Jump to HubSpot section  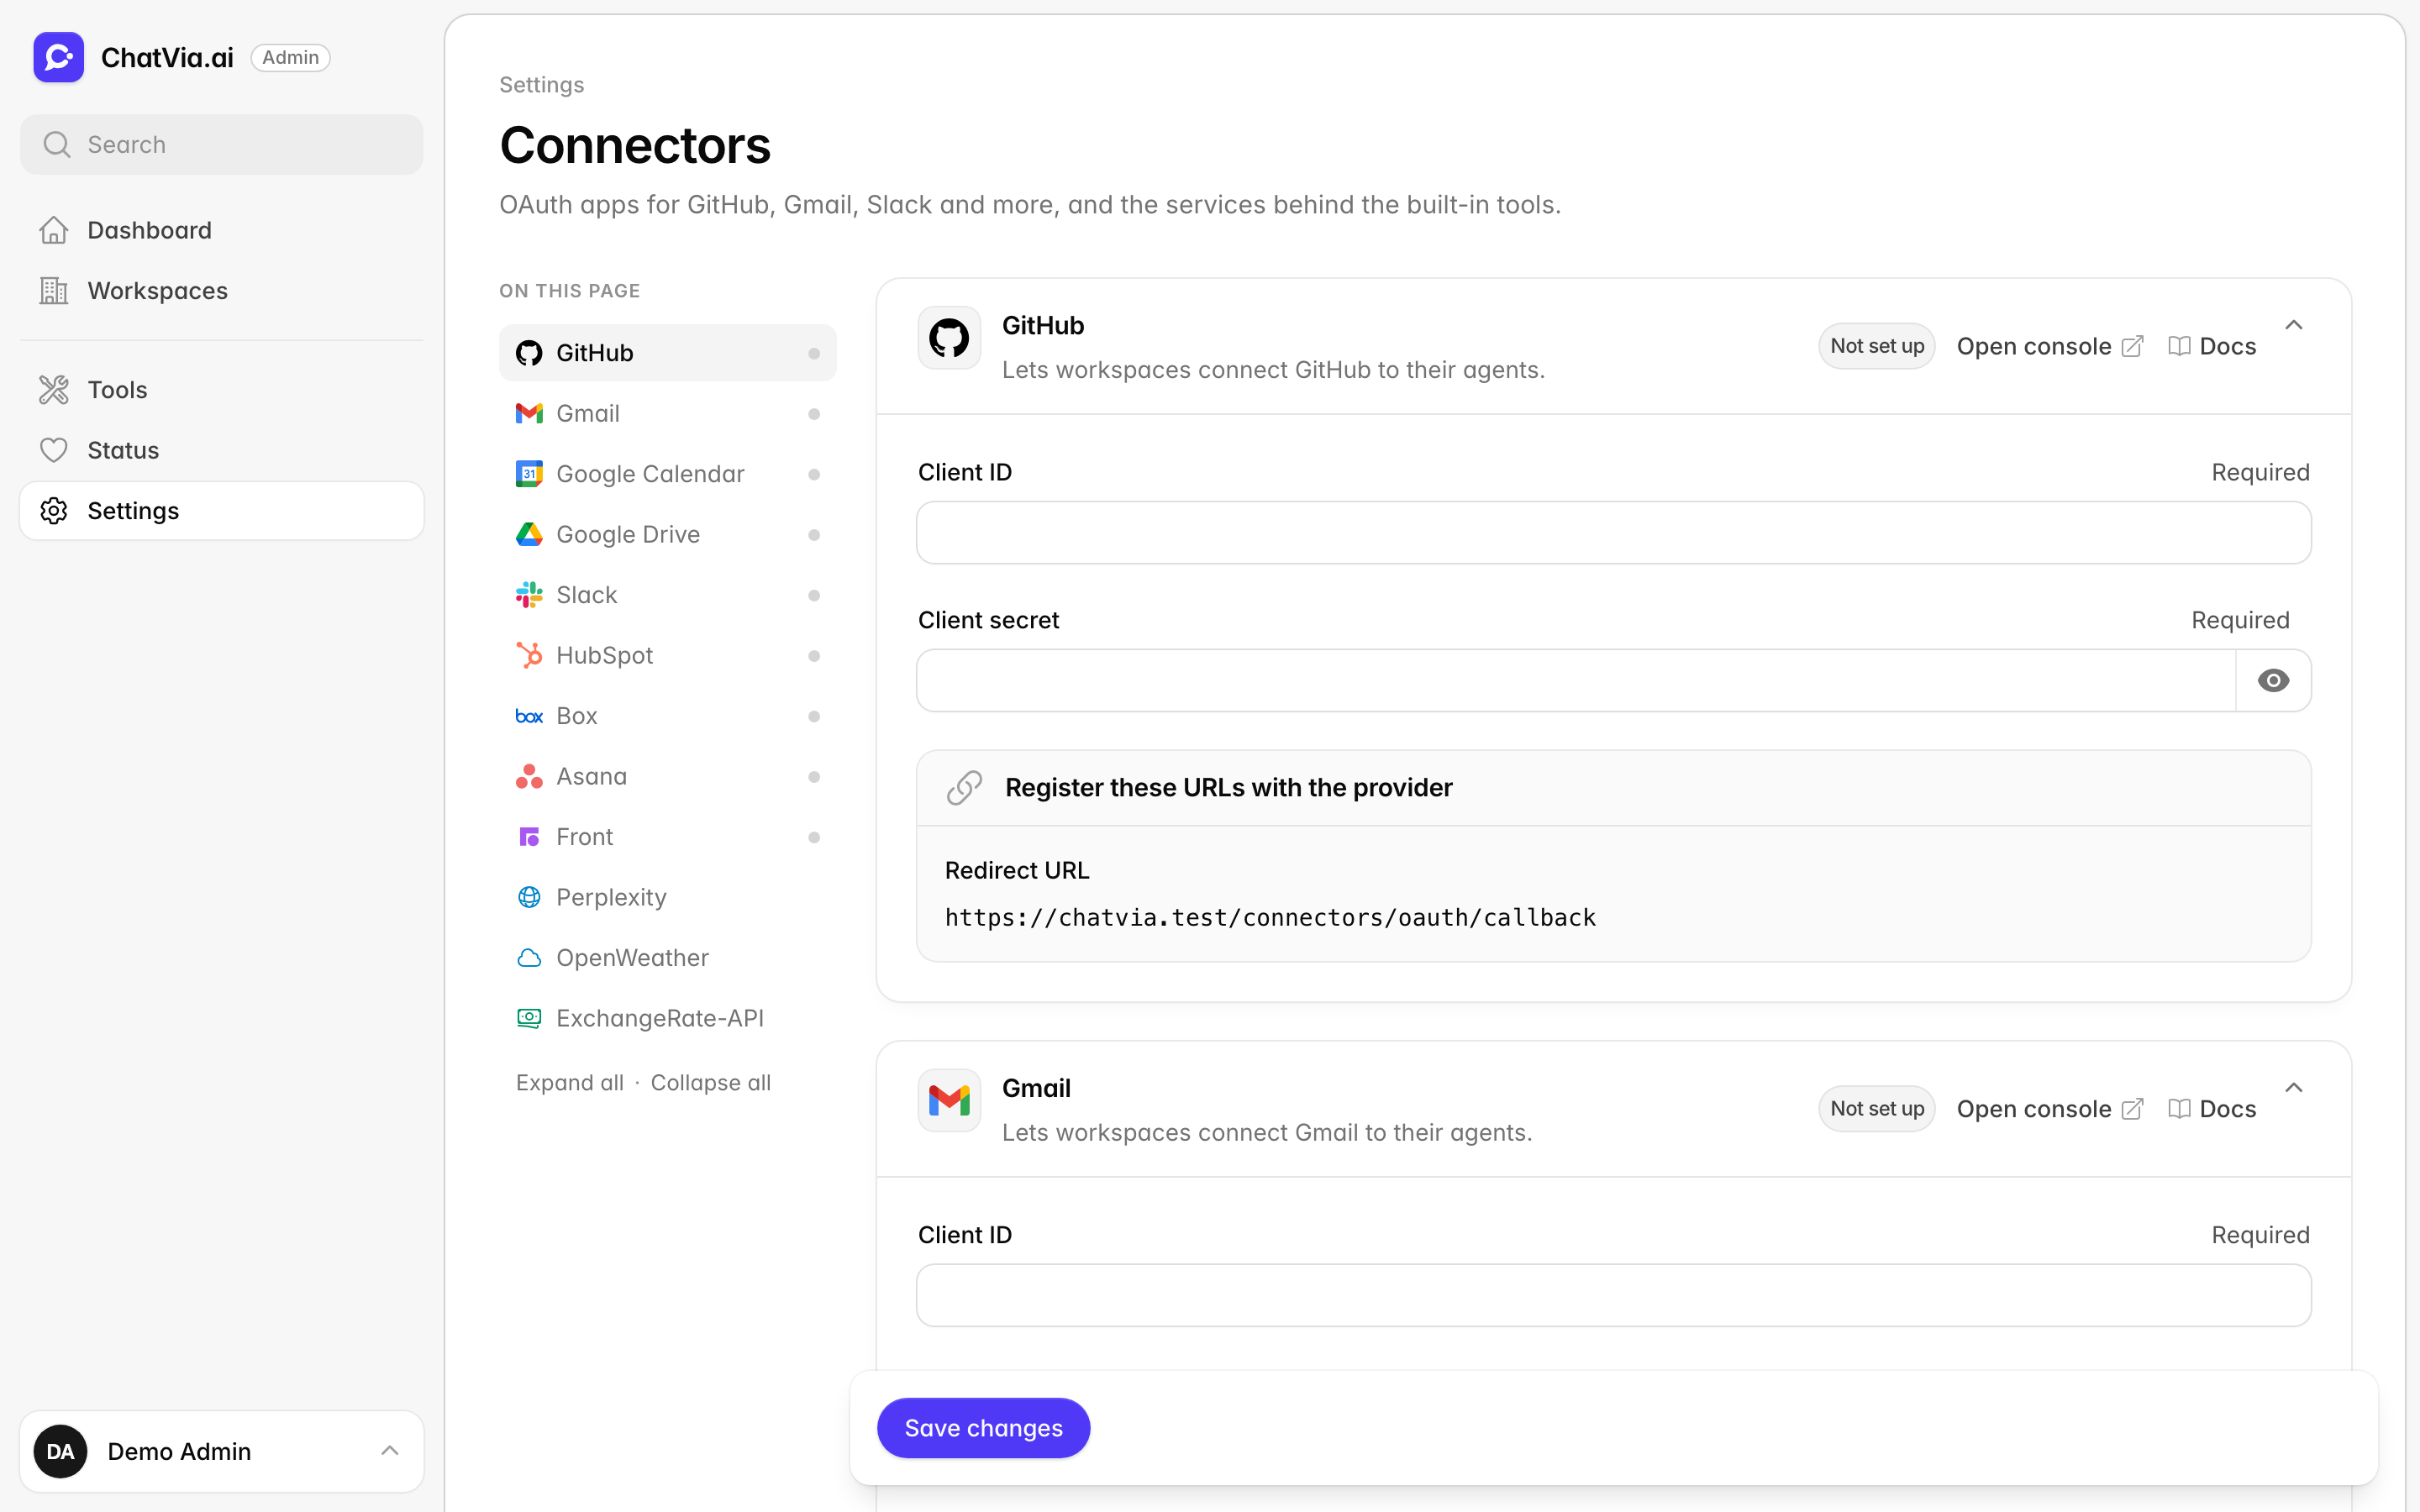667,655
